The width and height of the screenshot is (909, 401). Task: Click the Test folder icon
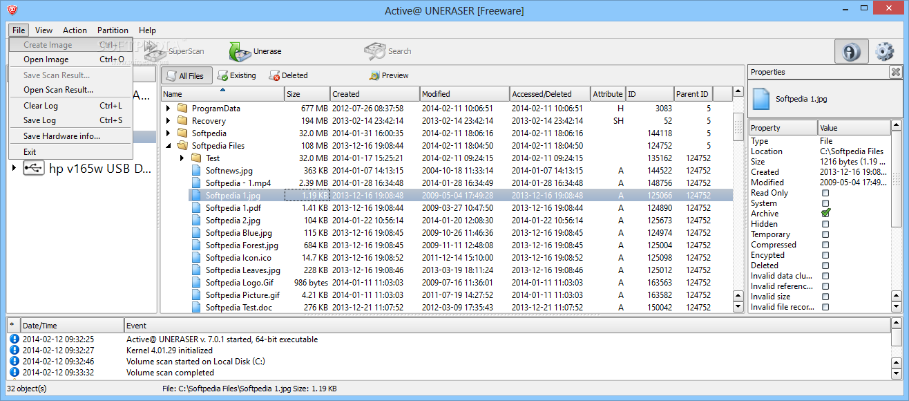tap(196, 158)
